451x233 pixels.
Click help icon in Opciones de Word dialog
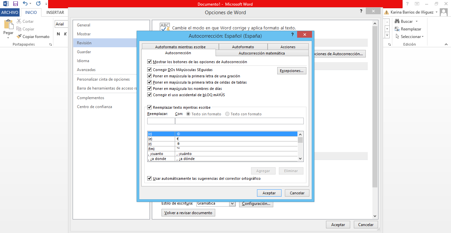coord(361,11)
